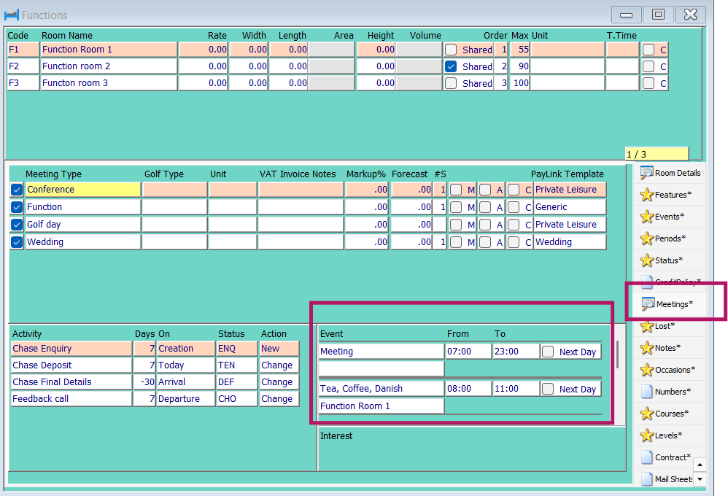728x496 pixels.
Task: Click the Meeting event name field
Action: tap(382, 352)
